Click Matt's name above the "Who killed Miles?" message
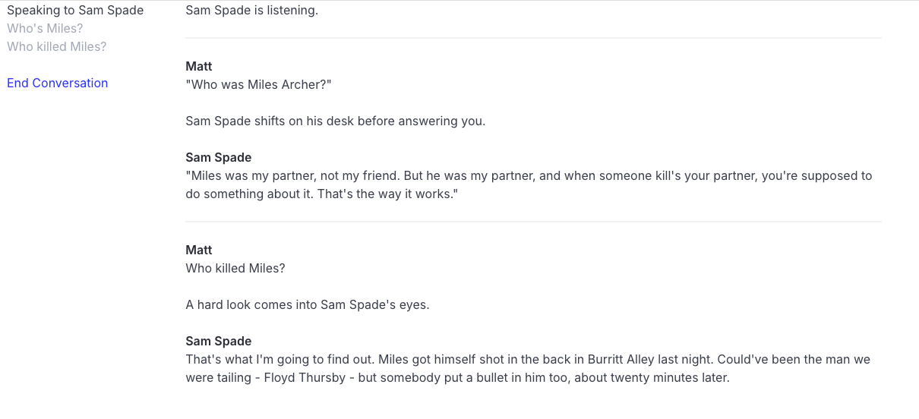Image resolution: width=919 pixels, height=419 pixels. pos(199,250)
